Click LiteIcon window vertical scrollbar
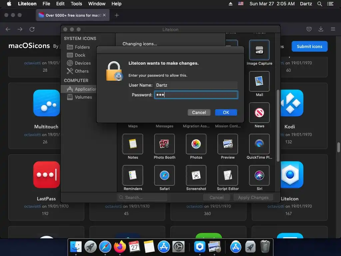Viewport: 341px width, 256px height. [x=278, y=126]
